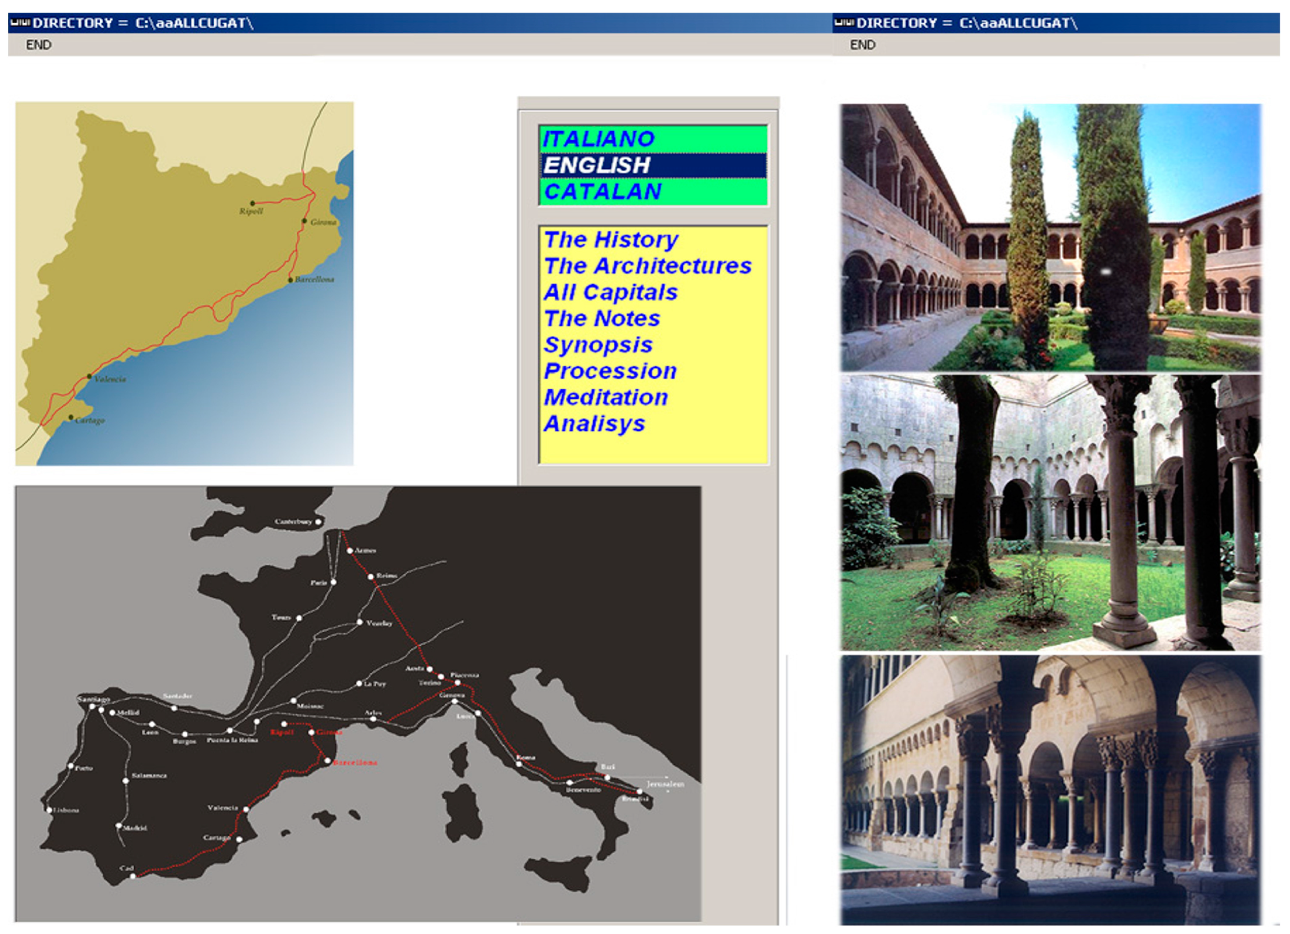Click the Catalonia route map image
Image resolution: width=1290 pixels, height=934 pixels.
click(184, 283)
